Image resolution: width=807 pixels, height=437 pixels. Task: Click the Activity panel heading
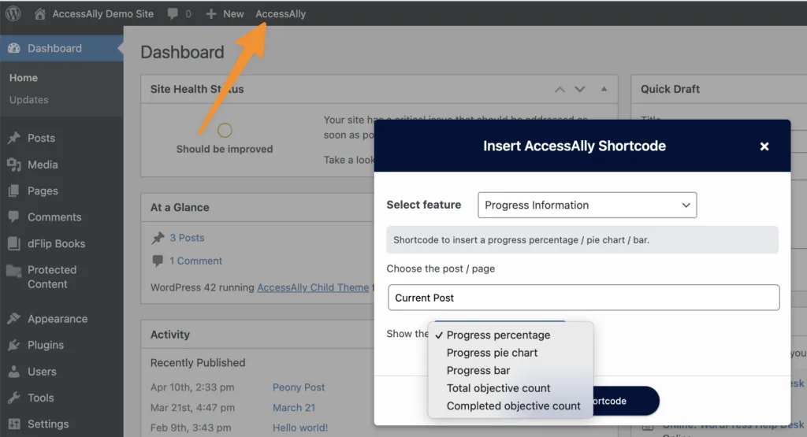(170, 335)
